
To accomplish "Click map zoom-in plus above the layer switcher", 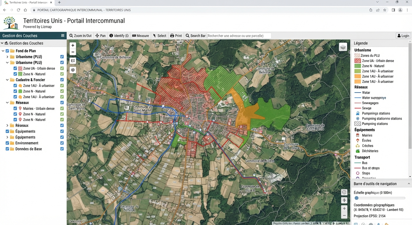I will click(x=73, y=45).
